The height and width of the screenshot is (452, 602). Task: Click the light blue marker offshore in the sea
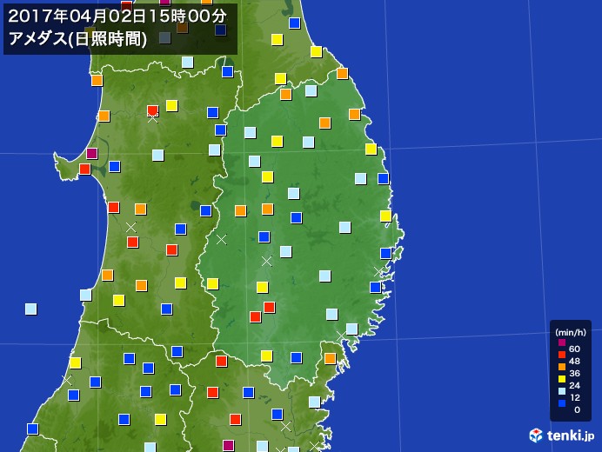pyautogui.click(x=30, y=309)
